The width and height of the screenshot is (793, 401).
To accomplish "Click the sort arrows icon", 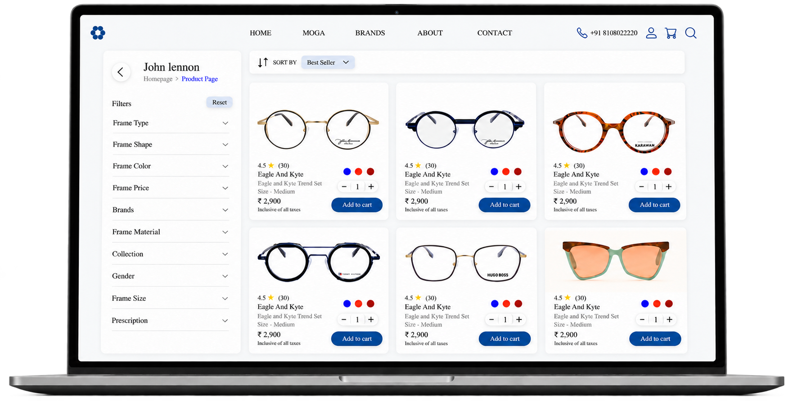I will [x=263, y=62].
